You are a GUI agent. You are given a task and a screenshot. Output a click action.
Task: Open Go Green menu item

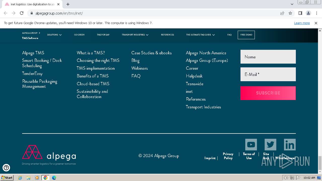(79, 35)
